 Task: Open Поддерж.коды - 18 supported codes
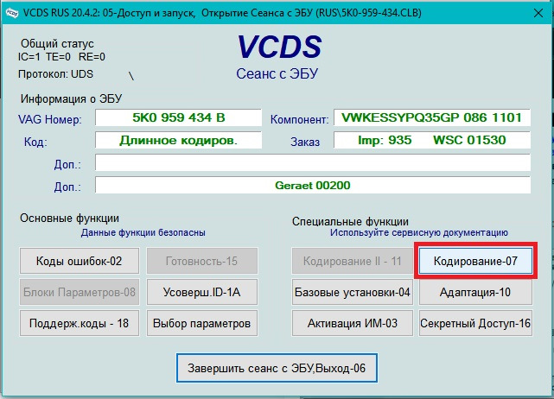(80, 323)
